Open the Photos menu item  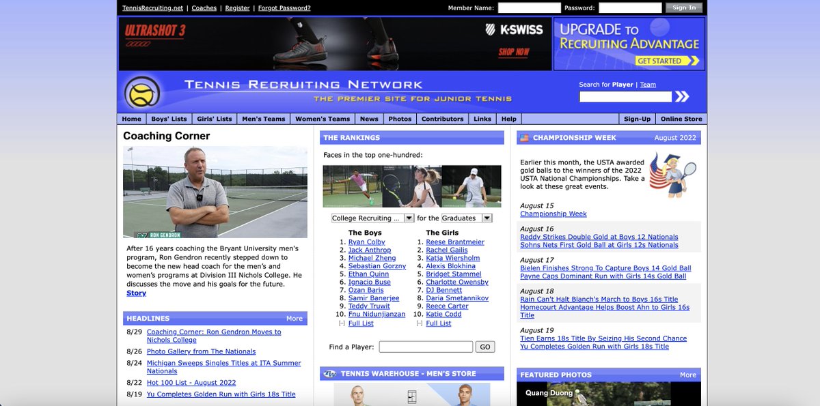point(400,119)
